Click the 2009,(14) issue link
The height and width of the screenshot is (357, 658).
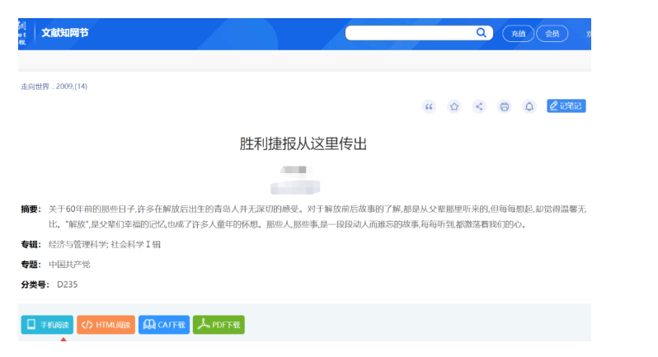[71, 86]
